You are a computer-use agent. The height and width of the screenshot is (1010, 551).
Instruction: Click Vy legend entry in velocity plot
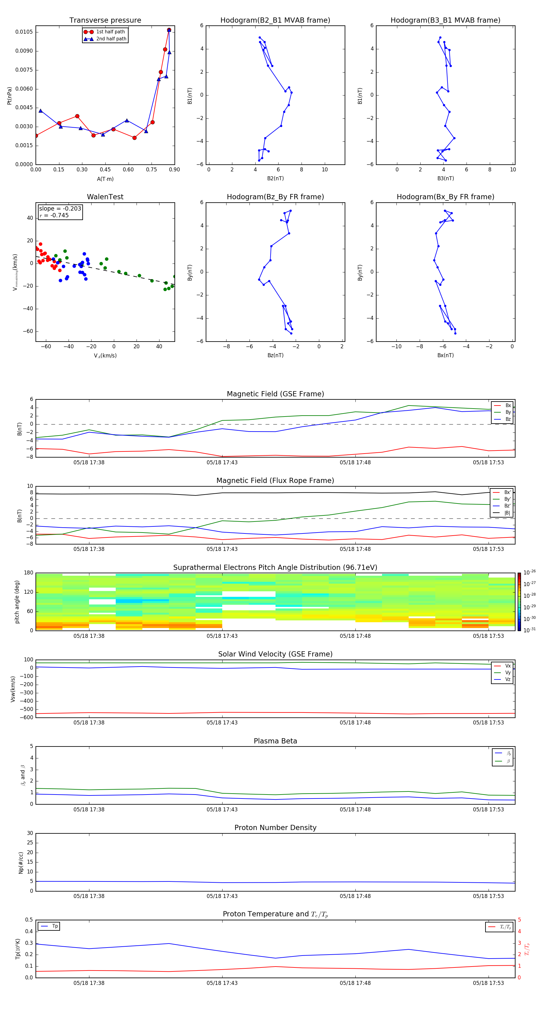click(502, 672)
